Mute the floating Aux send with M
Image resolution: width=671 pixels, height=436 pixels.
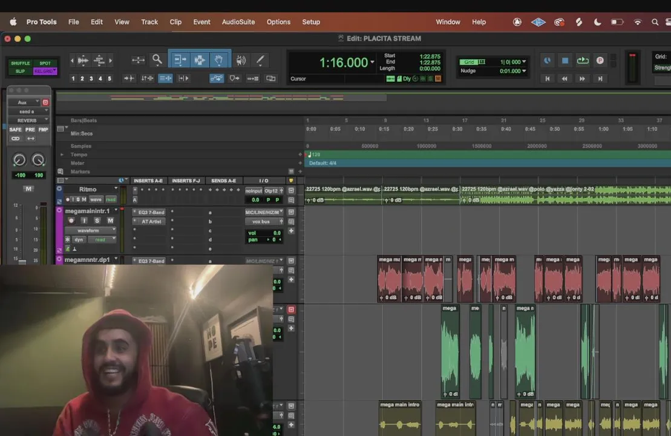point(28,189)
